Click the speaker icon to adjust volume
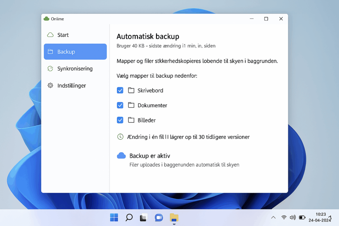This screenshot has width=339, height=226. tap(293, 217)
